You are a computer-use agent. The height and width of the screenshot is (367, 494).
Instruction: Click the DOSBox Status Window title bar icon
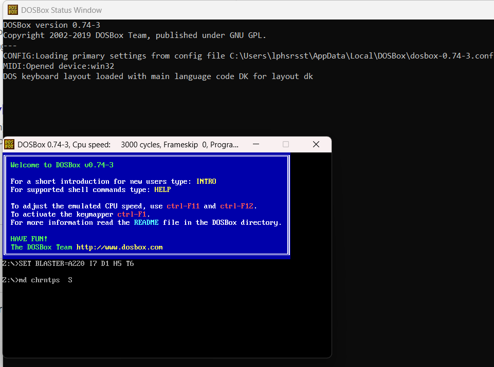click(13, 10)
